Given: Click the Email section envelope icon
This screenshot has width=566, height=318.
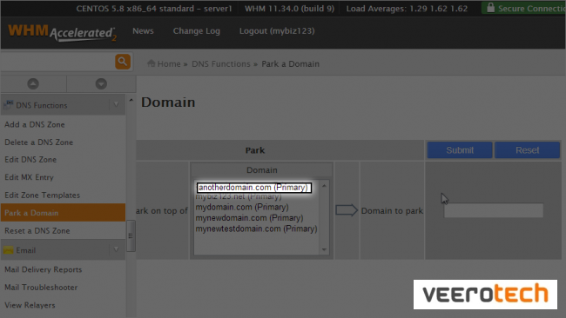Looking at the screenshot, I should coord(9,250).
